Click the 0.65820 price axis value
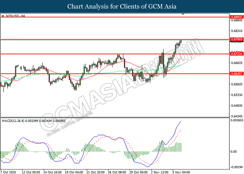The height and width of the screenshot is (174, 244). point(237,84)
